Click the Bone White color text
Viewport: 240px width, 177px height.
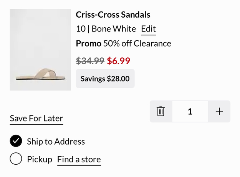click(x=114, y=29)
